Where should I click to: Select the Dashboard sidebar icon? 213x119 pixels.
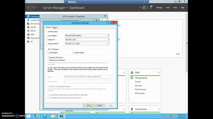(x=28, y=17)
